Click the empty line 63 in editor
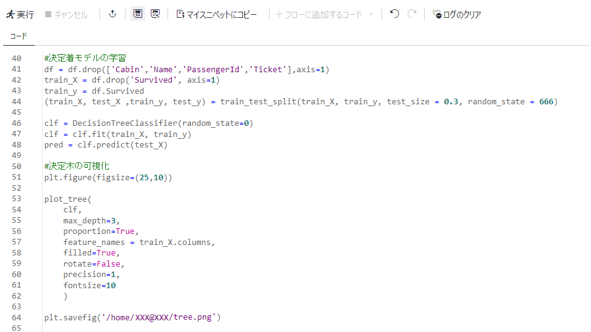The width and height of the screenshot is (591, 332). (x=302, y=307)
